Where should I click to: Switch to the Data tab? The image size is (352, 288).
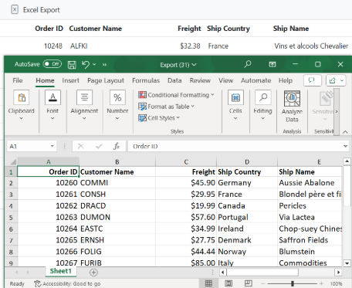point(174,80)
